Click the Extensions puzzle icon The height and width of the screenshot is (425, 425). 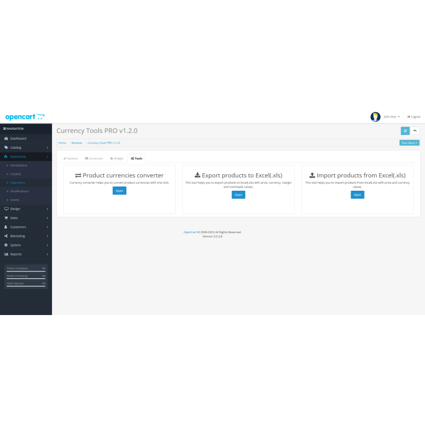(x=7, y=156)
